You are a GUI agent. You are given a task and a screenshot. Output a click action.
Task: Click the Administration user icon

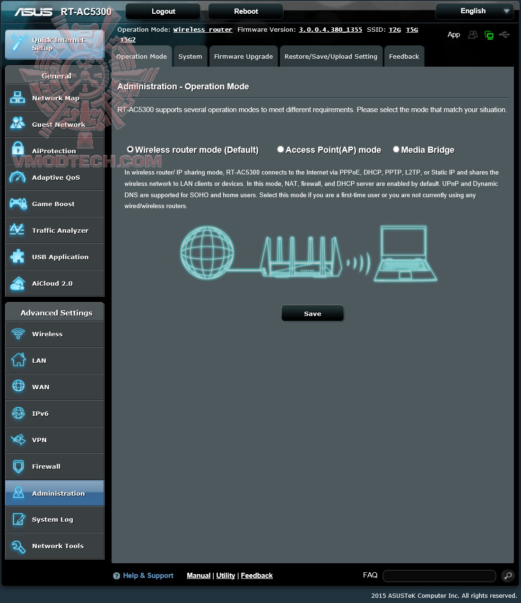pyautogui.click(x=18, y=492)
